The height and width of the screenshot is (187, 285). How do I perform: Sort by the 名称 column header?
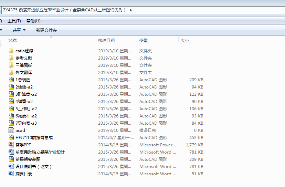tap(12, 40)
